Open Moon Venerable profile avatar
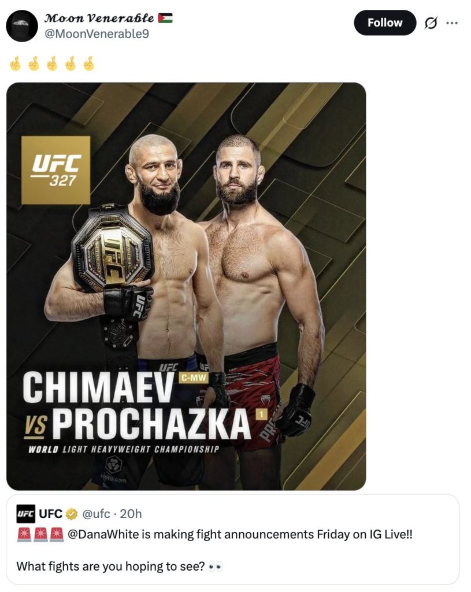The image size is (471, 592). pyautogui.click(x=22, y=26)
